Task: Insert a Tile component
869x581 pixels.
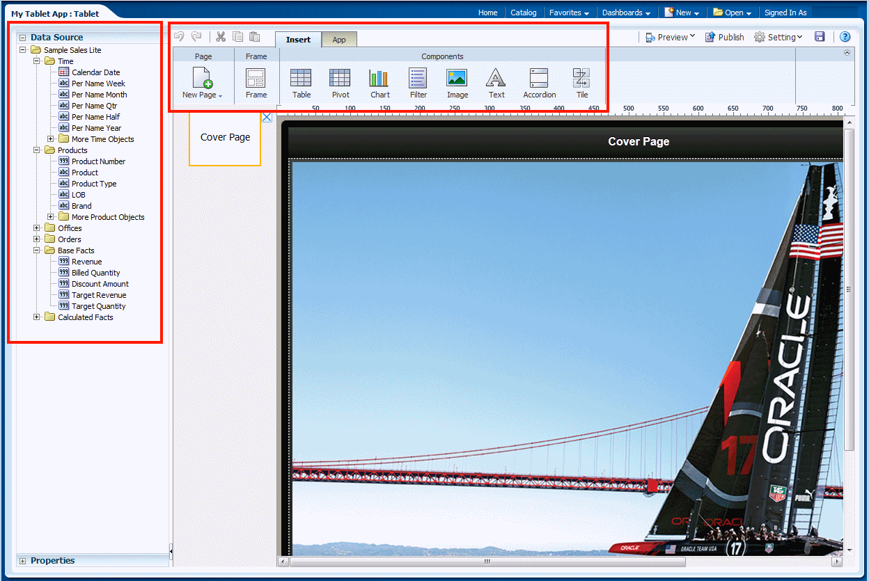Action: coord(581,83)
